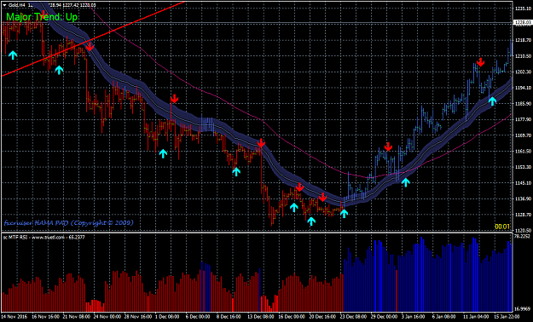Viewport: 533px width, 322px height.
Task: Click the RSI scale value 78.2252
Action: point(523,236)
